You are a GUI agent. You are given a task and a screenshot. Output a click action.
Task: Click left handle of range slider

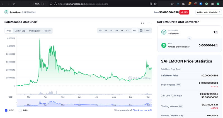[x=17, y=103]
